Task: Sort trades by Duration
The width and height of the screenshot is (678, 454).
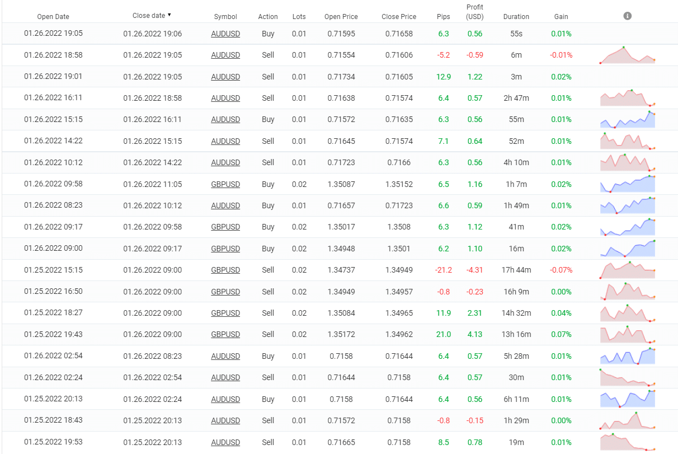Action: [516, 16]
